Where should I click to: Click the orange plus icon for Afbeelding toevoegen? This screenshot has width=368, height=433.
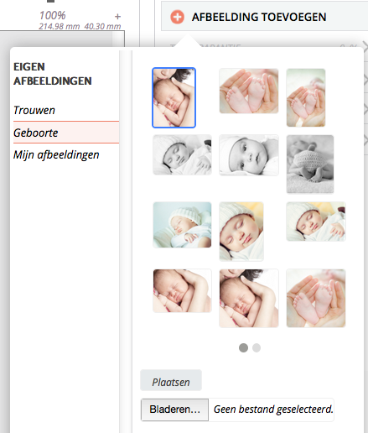[177, 17]
